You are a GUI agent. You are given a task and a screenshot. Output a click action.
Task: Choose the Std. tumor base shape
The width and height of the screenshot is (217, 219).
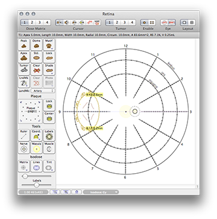coord(36,57)
